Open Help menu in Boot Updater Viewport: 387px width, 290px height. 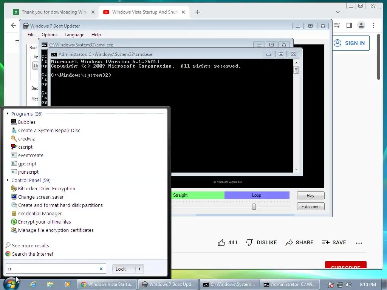[96, 35]
